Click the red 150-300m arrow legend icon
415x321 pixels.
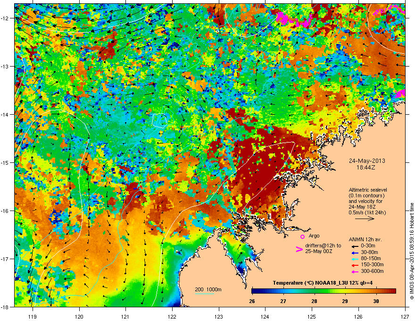[355, 265]
